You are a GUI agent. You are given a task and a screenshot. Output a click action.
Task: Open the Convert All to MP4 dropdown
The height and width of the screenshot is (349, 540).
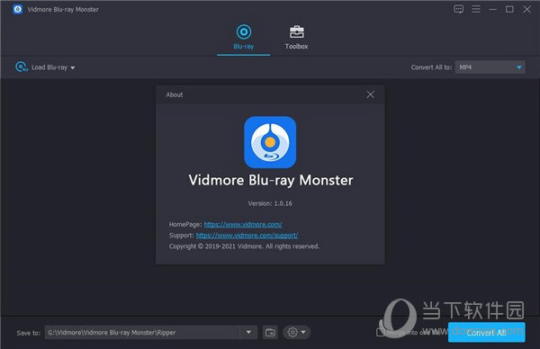click(x=490, y=67)
